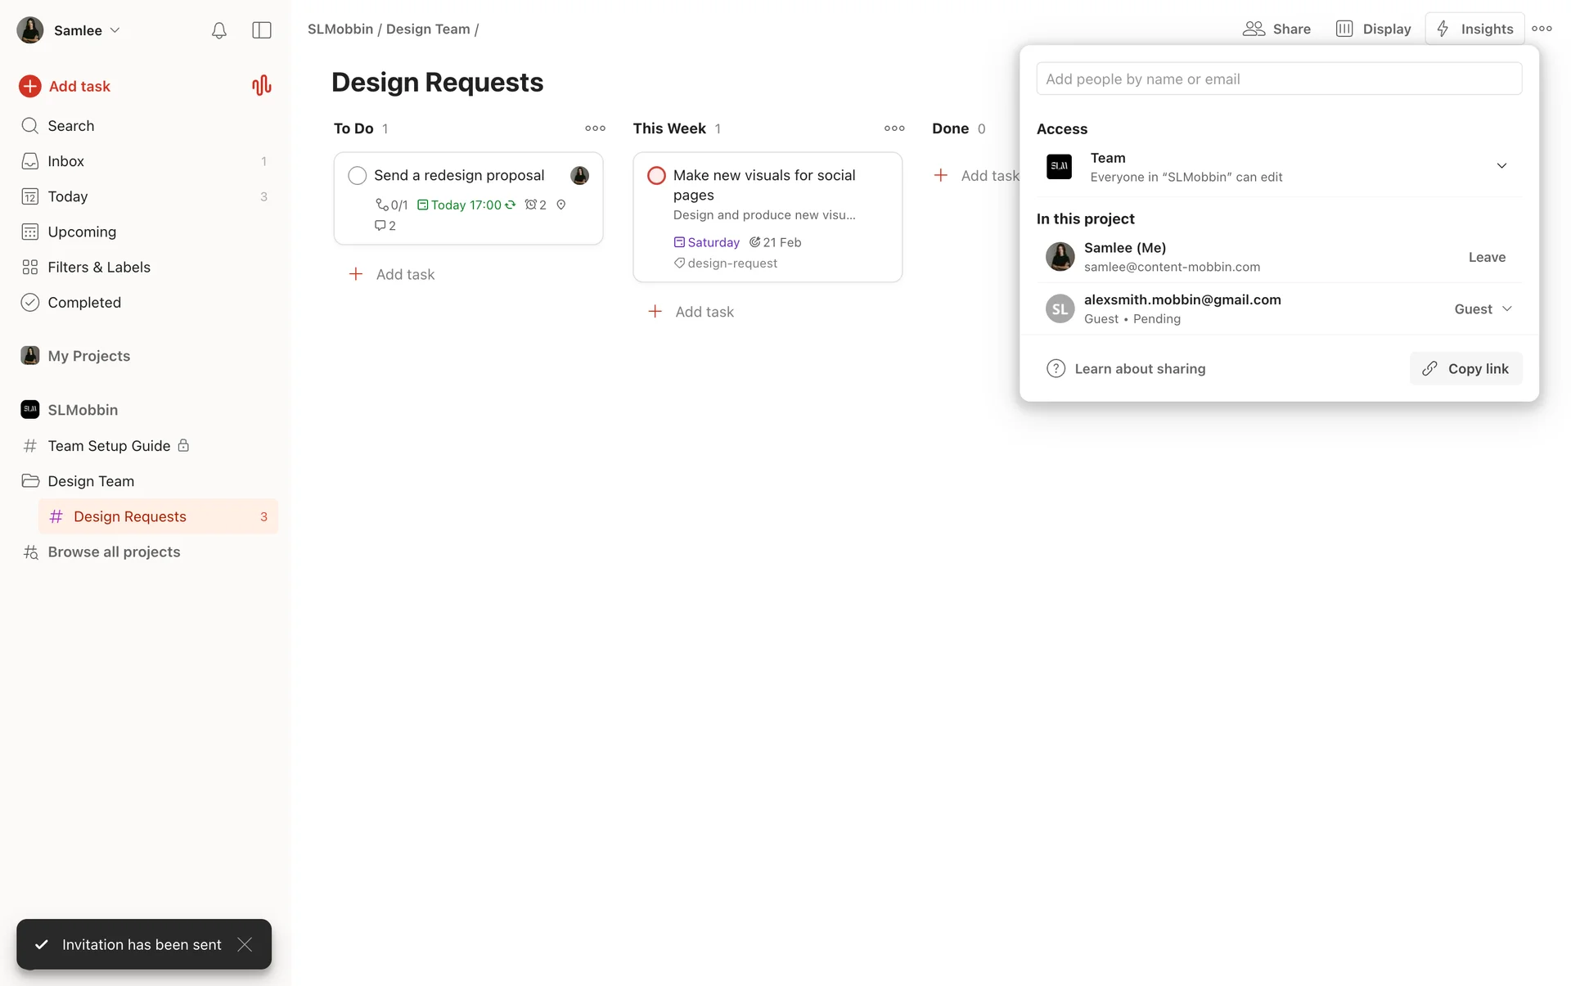Complete the Send a redesign proposal task
This screenshot has width=1571, height=986.
click(357, 175)
